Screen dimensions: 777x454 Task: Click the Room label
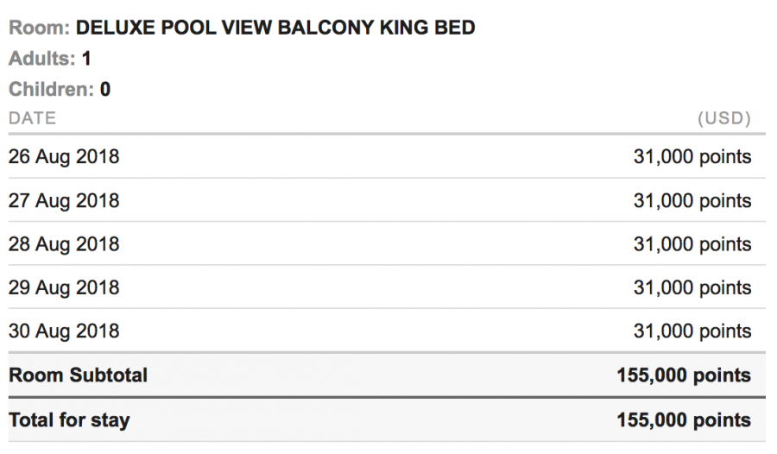click(39, 28)
